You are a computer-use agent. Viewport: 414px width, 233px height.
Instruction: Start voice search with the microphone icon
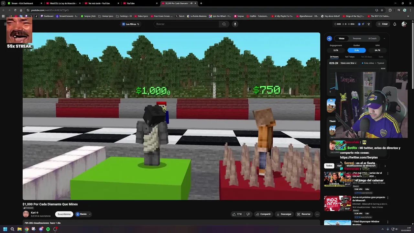click(235, 24)
